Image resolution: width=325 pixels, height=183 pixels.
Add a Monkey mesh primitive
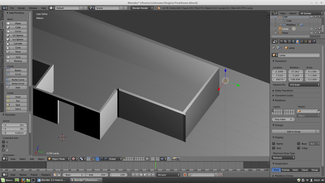[17, 61]
